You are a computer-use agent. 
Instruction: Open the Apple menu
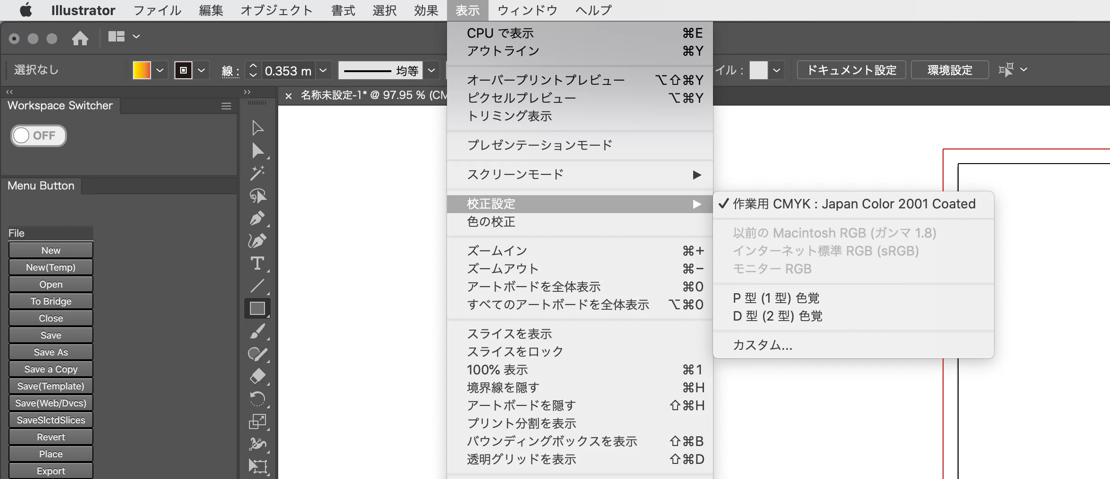point(26,10)
